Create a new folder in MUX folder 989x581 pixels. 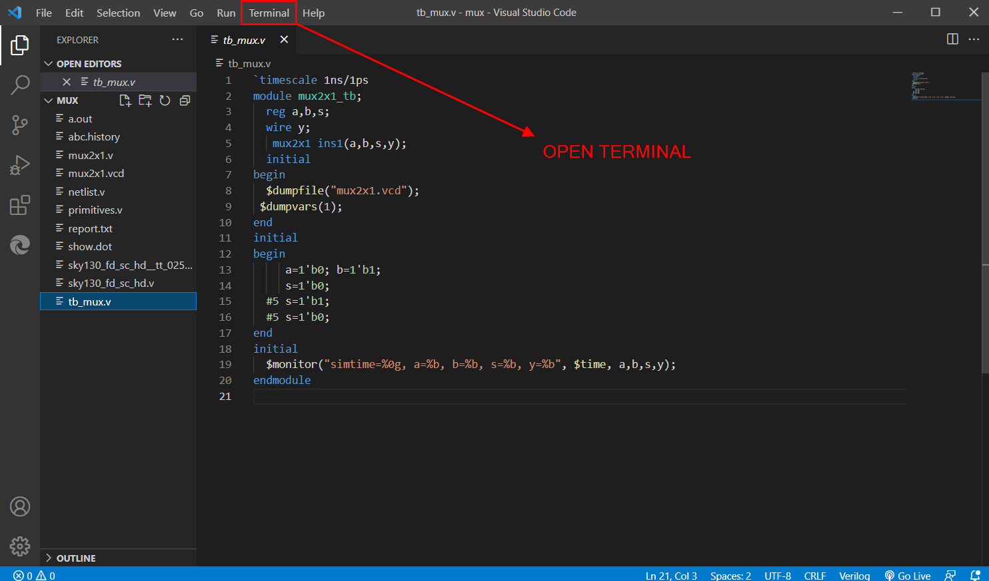coord(145,100)
